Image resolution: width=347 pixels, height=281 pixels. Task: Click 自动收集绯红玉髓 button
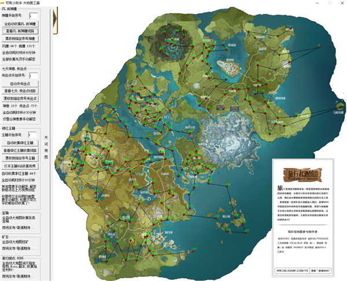point(20,143)
